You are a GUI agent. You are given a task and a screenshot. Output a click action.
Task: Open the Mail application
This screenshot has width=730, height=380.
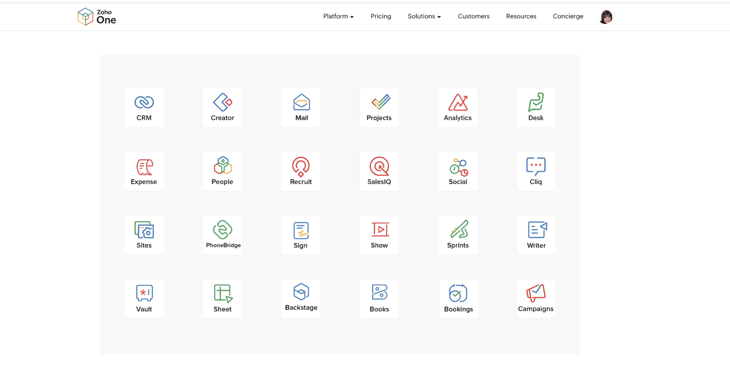(300, 107)
